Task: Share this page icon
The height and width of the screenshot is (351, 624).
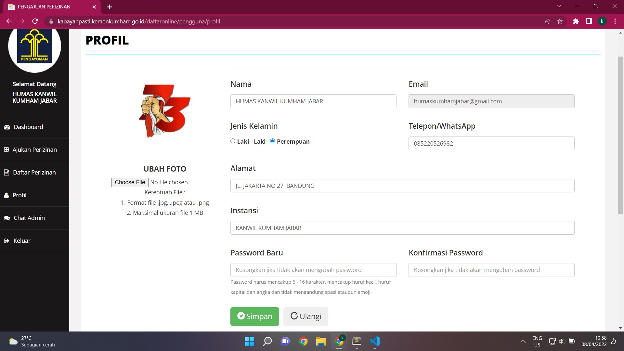Action: [x=547, y=21]
